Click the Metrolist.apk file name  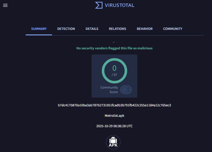coord(114,116)
